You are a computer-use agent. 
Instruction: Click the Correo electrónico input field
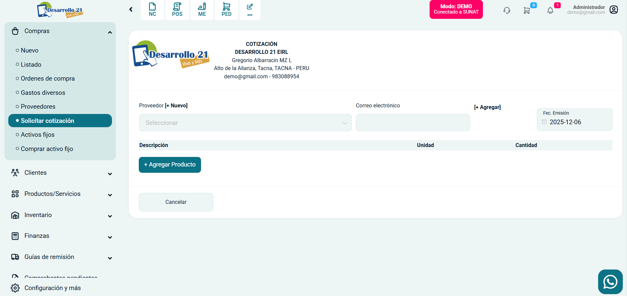coord(413,123)
